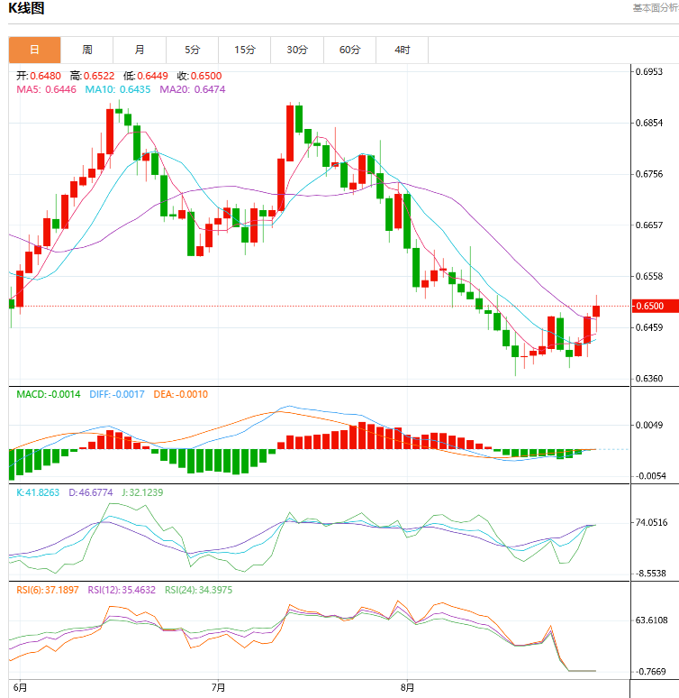Click the 6月 date axis marker
The height and width of the screenshot is (698, 679).
(20, 688)
